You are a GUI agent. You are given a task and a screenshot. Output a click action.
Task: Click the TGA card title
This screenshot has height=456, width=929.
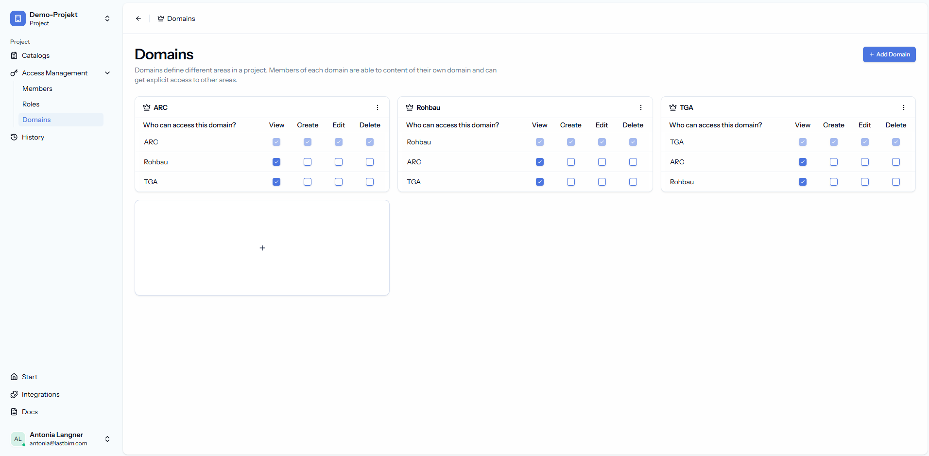coord(687,107)
